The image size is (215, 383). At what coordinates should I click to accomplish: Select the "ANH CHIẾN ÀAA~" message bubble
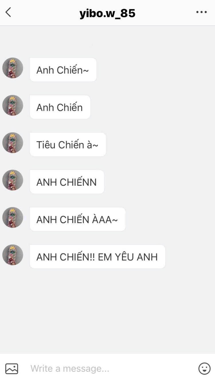click(x=78, y=219)
